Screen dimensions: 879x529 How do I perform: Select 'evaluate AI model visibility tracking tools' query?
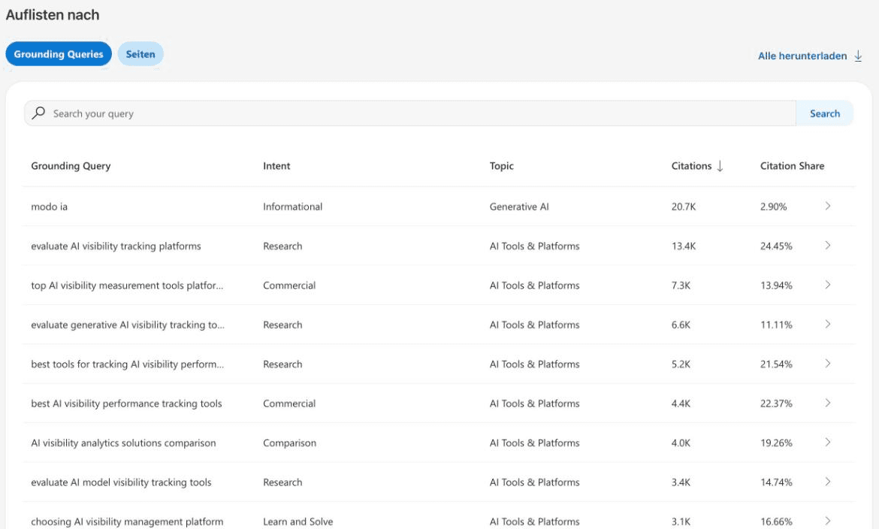[x=121, y=482]
